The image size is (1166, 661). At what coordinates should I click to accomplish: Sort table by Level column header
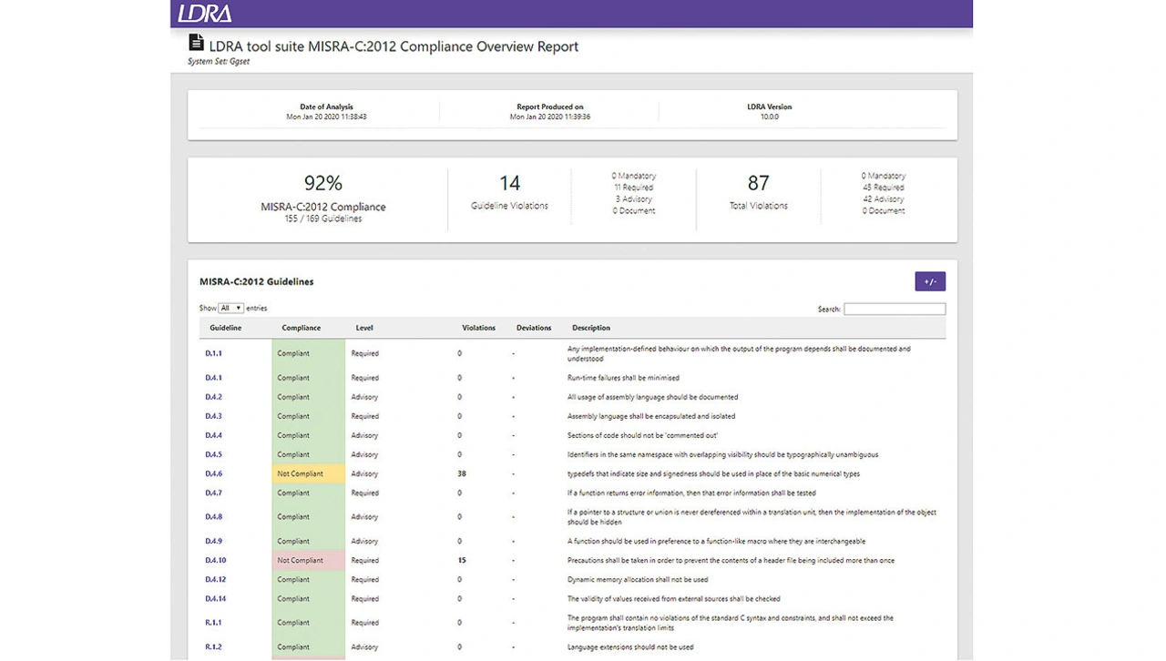(364, 328)
